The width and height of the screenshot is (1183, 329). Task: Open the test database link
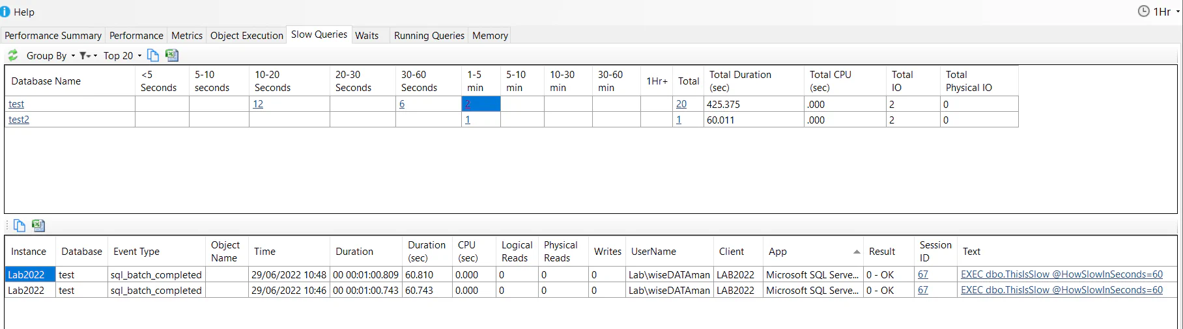(16, 104)
